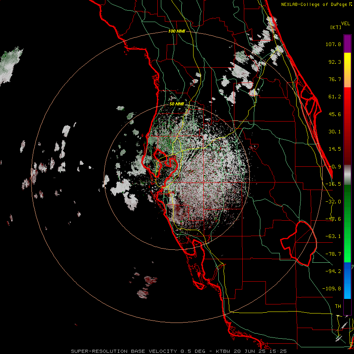Viewport: 354px width, 354px height.
Task: Click the -109.8 velocity scale value
Action: pos(332,289)
